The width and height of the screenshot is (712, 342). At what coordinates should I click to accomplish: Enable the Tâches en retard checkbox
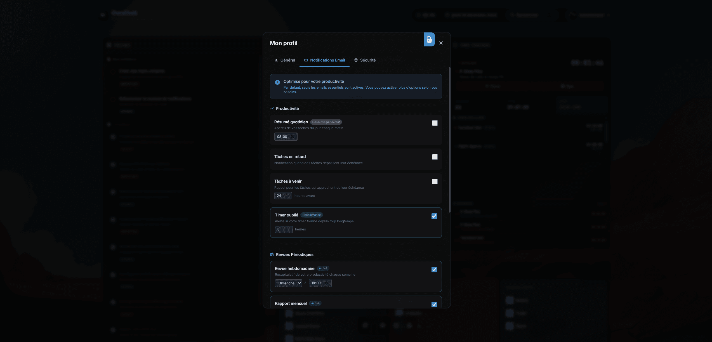point(435,157)
